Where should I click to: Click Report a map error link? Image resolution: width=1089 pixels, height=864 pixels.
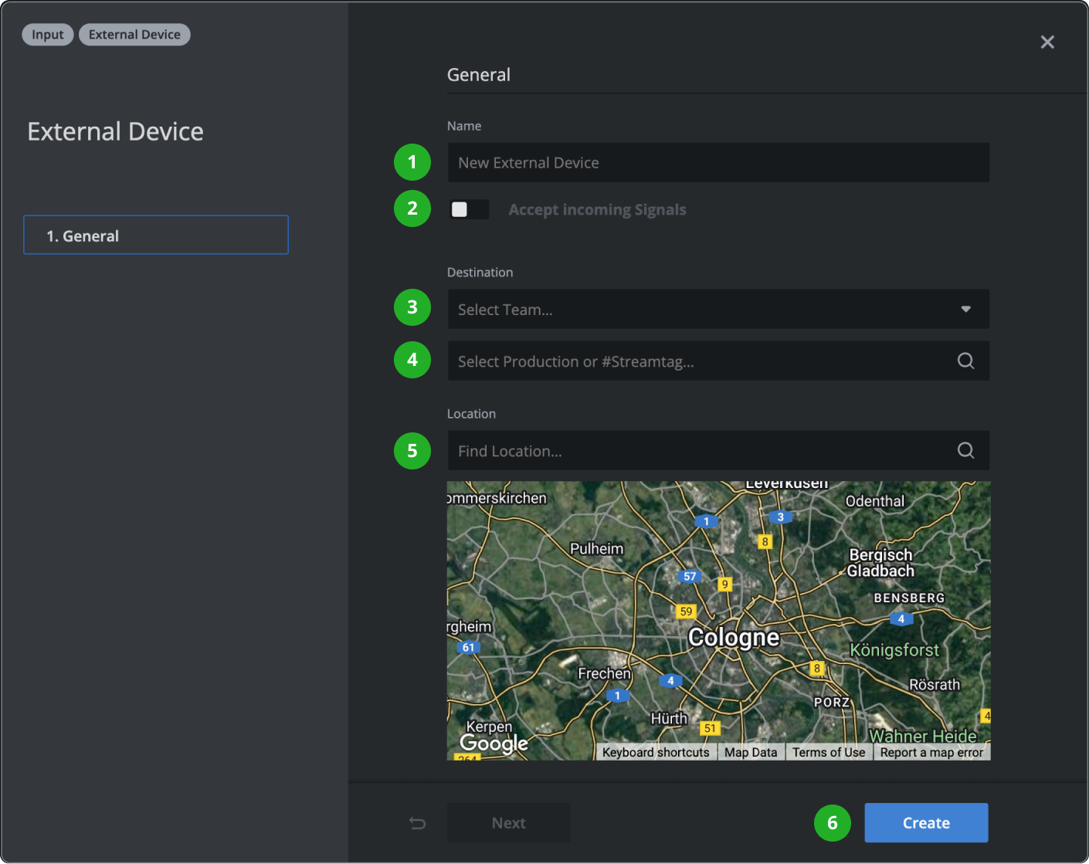click(931, 752)
